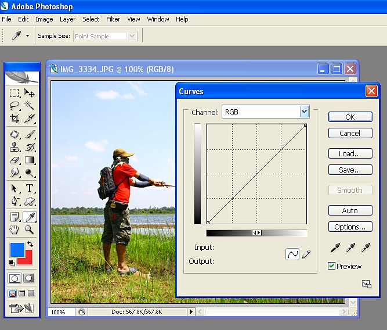Choose the pencil draw-curve mode
Screen dimensions: 387x330
(306, 254)
